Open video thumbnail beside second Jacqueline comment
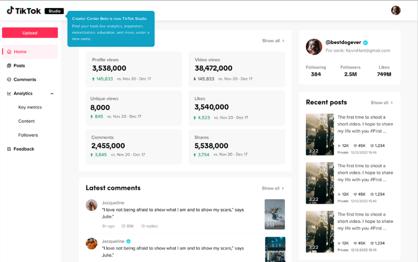 coord(275,249)
